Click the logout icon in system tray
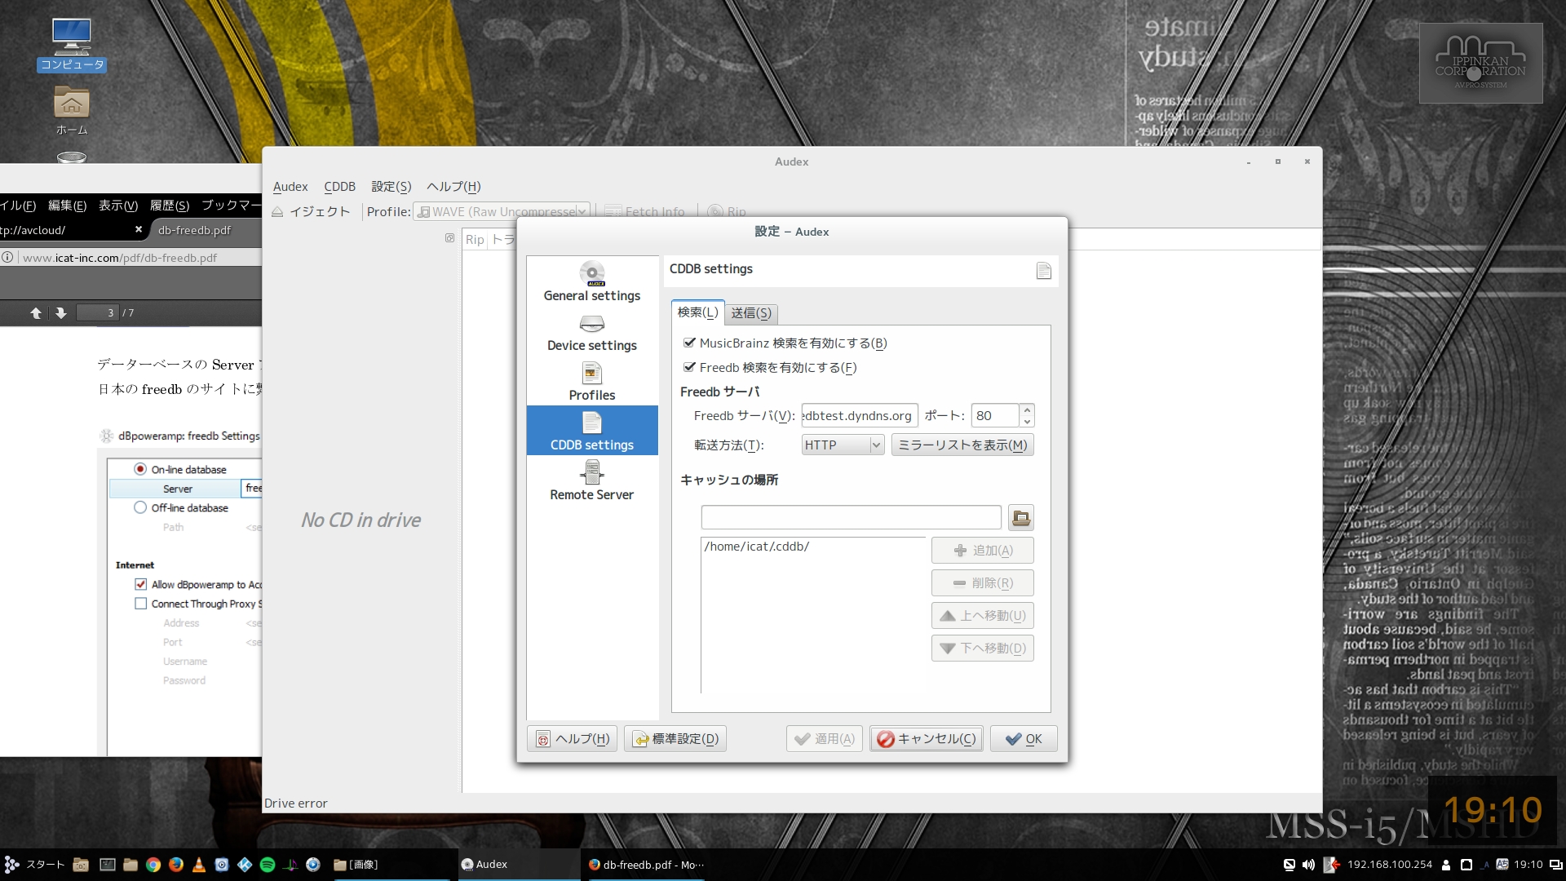 point(1331,865)
